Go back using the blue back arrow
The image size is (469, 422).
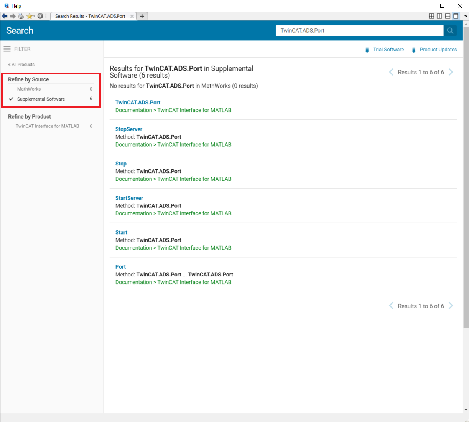(5, 16)
